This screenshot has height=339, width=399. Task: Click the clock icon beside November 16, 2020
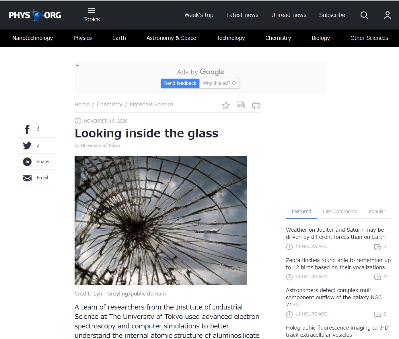78,121
